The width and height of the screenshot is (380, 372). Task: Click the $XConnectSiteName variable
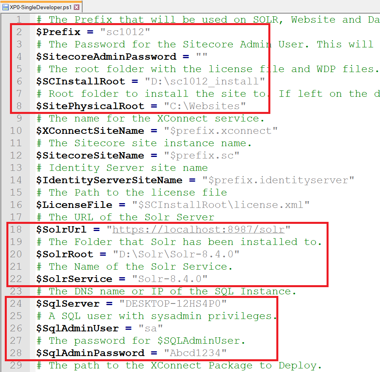90,131
